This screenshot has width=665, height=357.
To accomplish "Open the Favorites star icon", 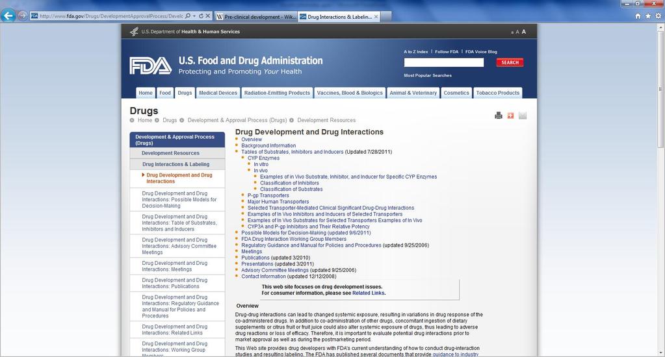I will point(648,16).
